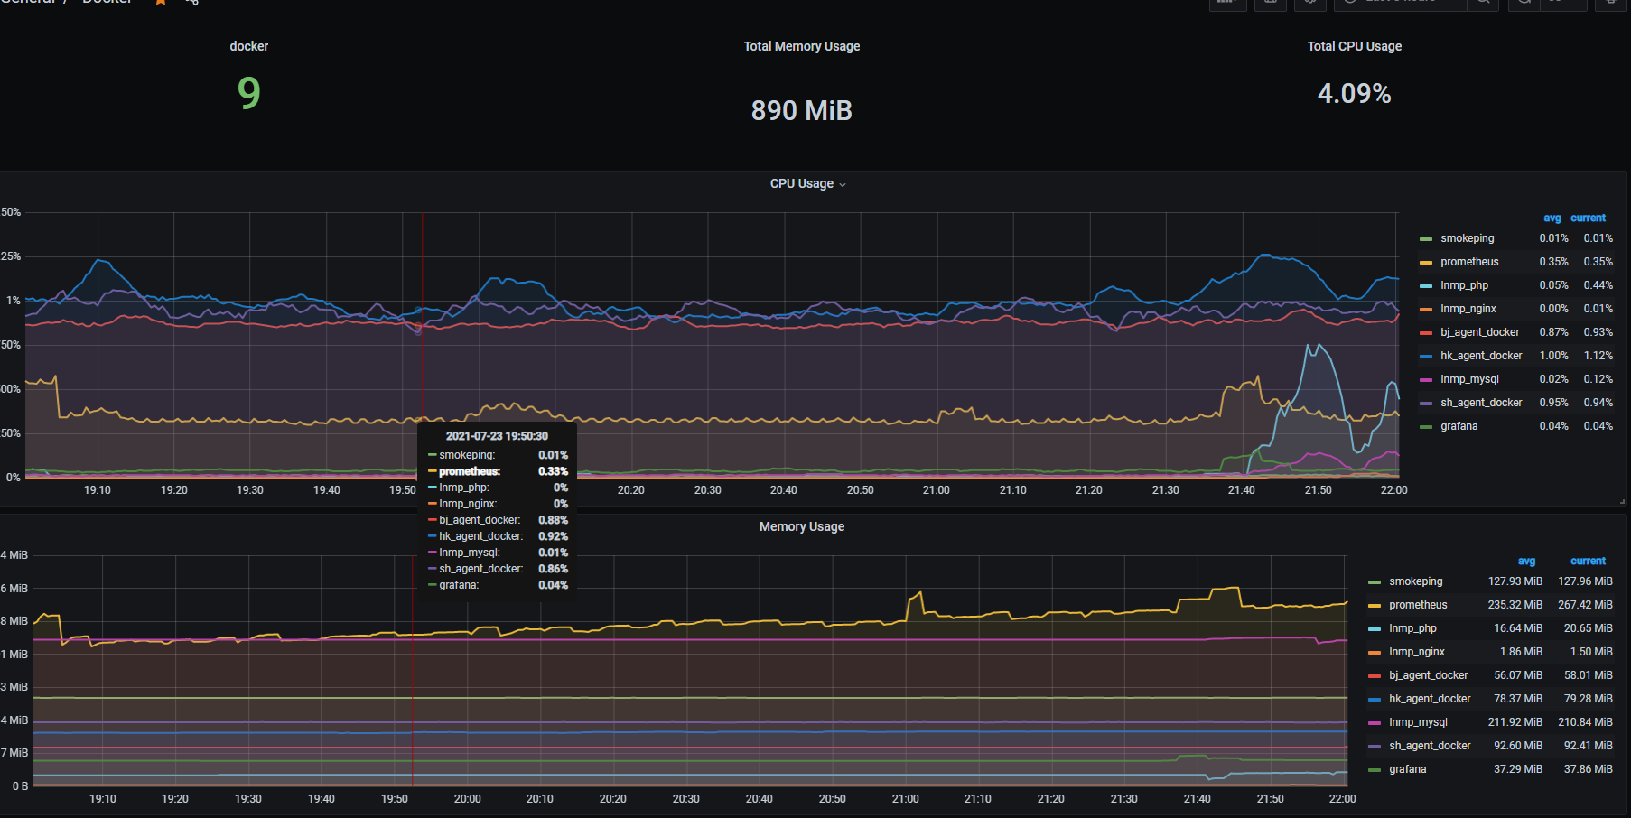
Task: Toggle hk_agent_docker series in Memory Usage legend
Action: tap(1430, 699)
